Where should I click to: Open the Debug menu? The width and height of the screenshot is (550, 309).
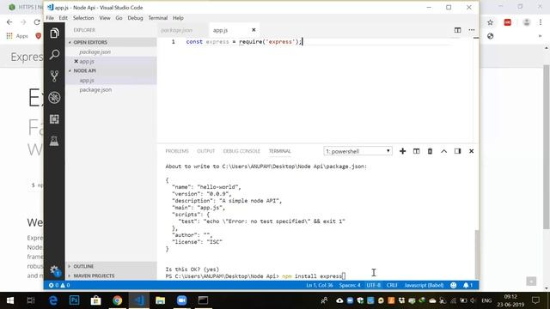click(x=135, y=18)
